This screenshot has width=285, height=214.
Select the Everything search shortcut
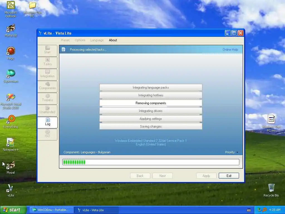[11, 122]
